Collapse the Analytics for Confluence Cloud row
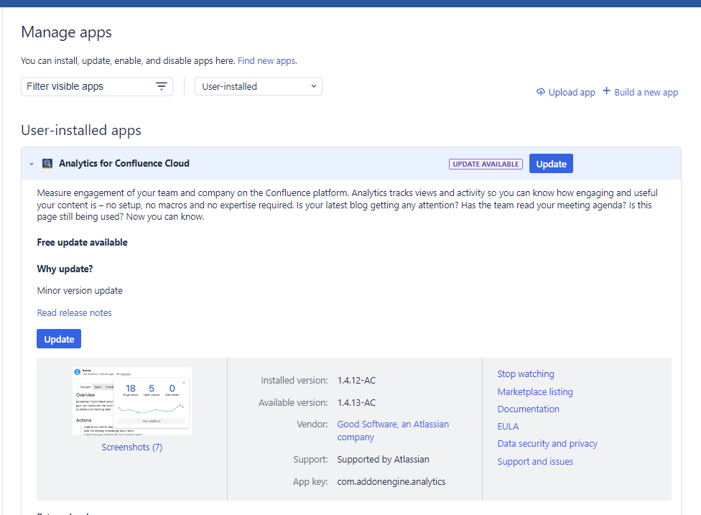Viewport: 701px width, 515px height. tap(32, 164)
